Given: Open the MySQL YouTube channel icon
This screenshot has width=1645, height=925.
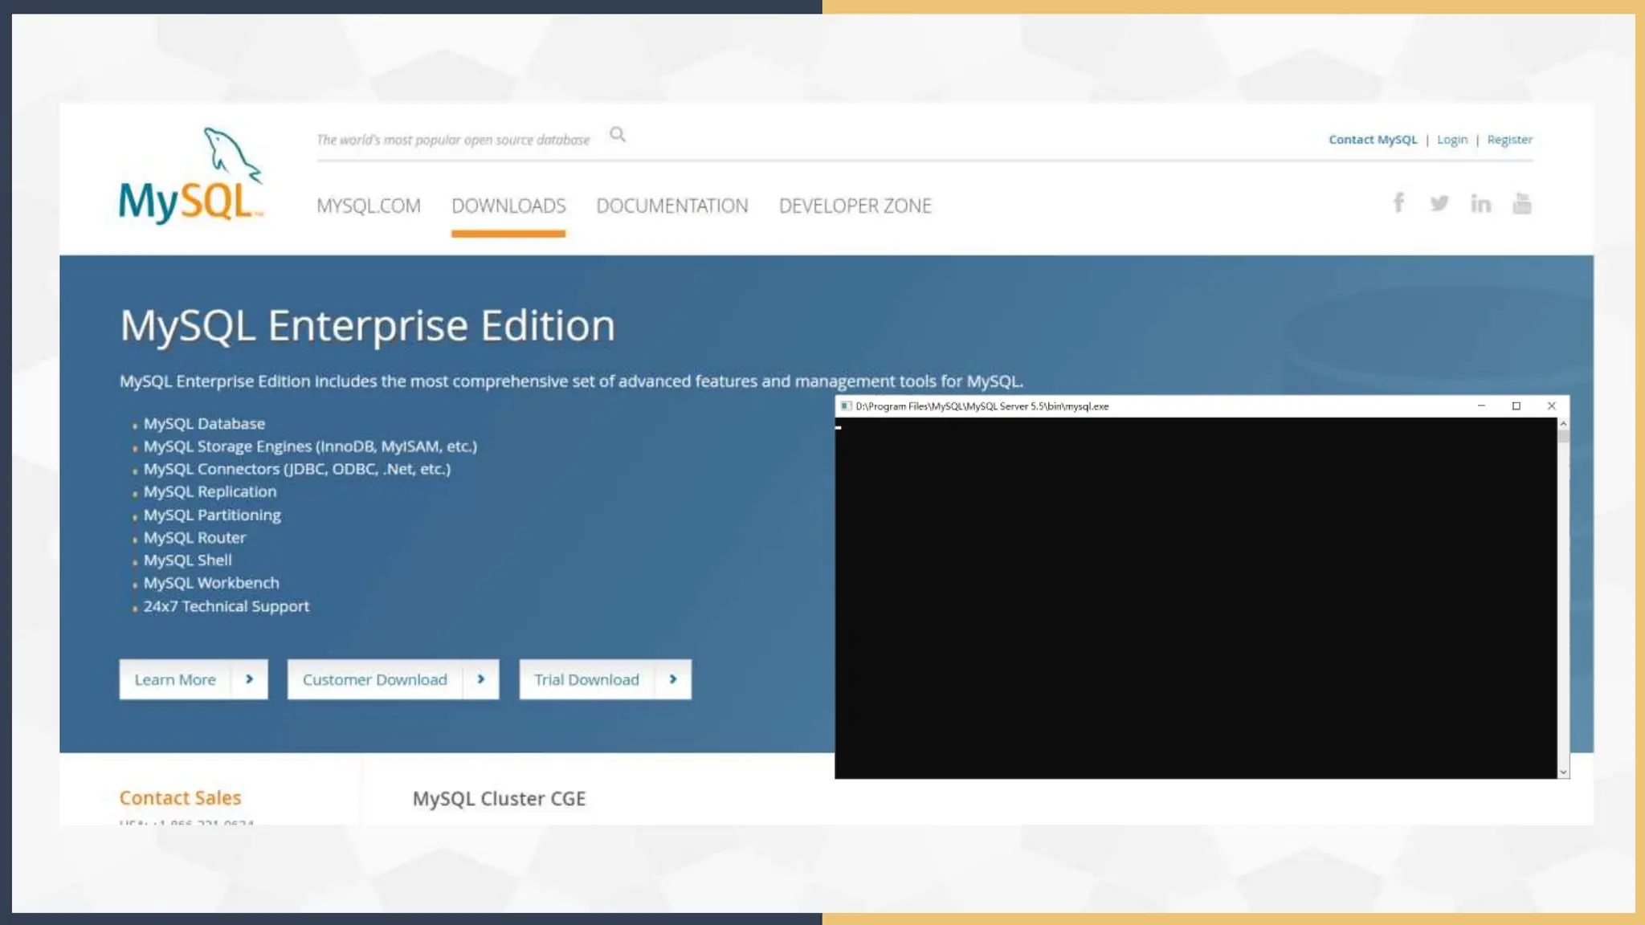Looking at the screenshot, I should pyautogui.click(x=1521, y=203).
